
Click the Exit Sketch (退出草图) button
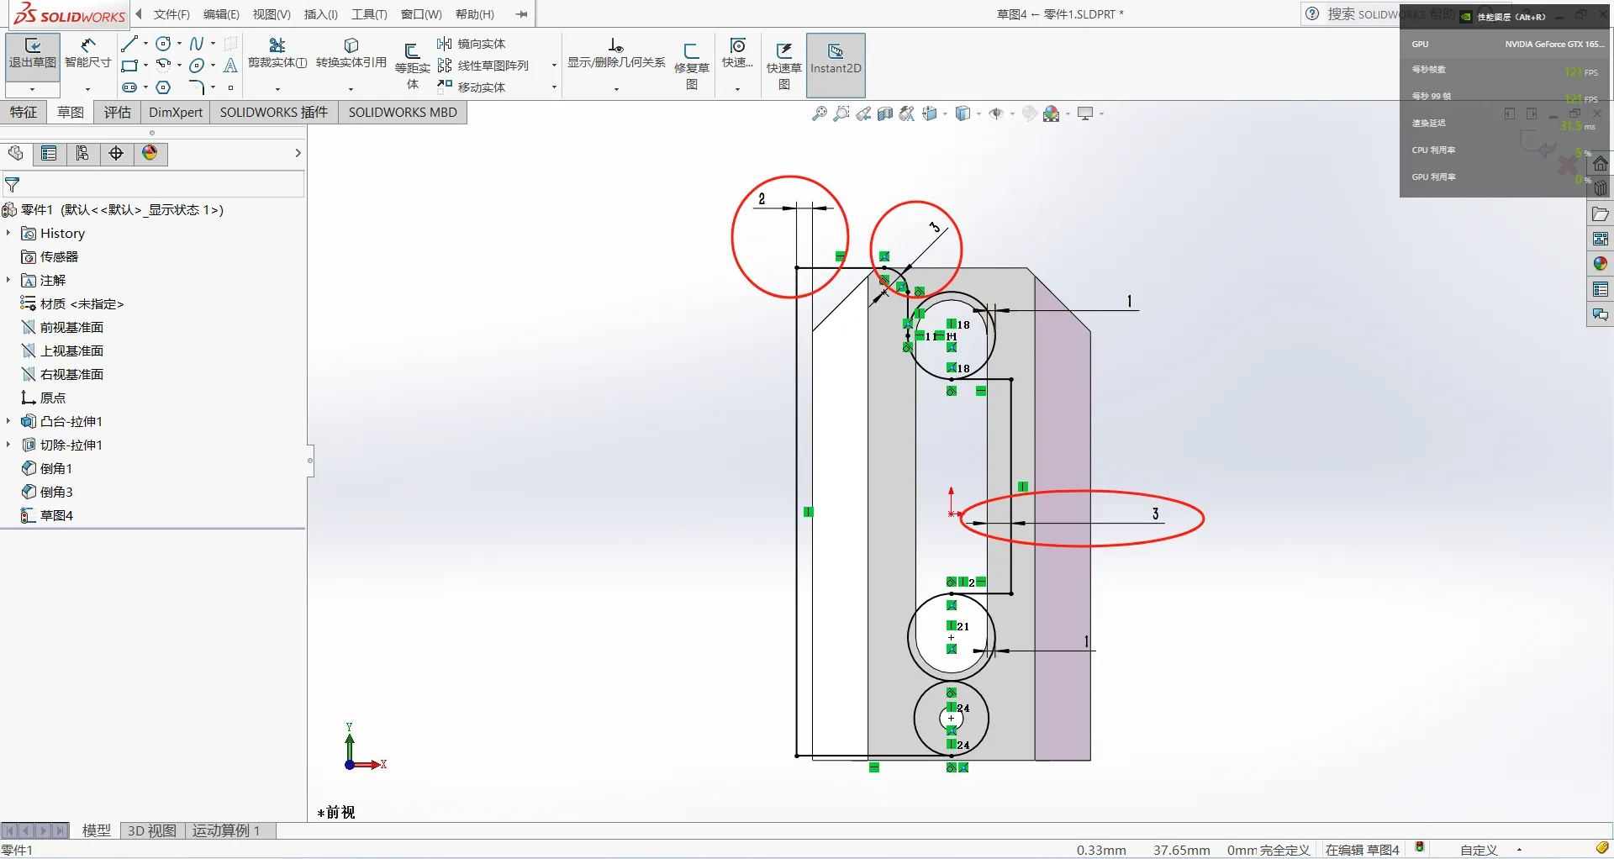coord(32,55)
